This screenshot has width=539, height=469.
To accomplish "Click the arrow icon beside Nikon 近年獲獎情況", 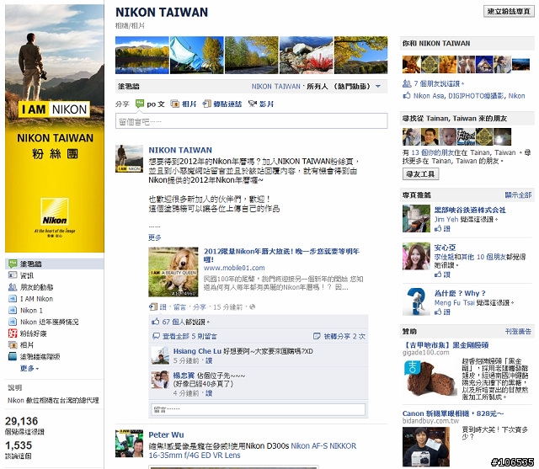I will point(13,322).
